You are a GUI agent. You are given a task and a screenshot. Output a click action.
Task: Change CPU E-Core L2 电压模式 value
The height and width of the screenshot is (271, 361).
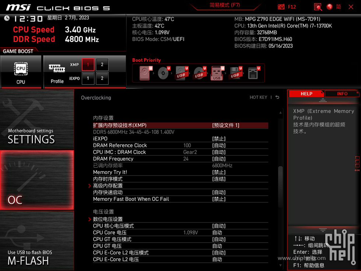(x=219, y=253)
